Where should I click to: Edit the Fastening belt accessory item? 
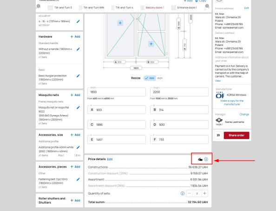point(79,179)
